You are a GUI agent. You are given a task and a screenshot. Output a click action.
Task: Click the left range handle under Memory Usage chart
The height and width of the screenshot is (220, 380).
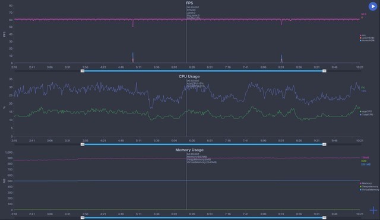pyautogui.click(x=83, y=218)
